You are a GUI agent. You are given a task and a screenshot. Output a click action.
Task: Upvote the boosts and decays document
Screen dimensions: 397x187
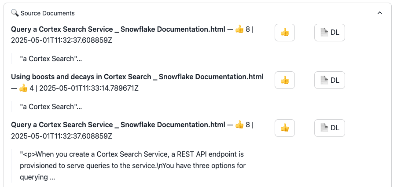(285, 80)
